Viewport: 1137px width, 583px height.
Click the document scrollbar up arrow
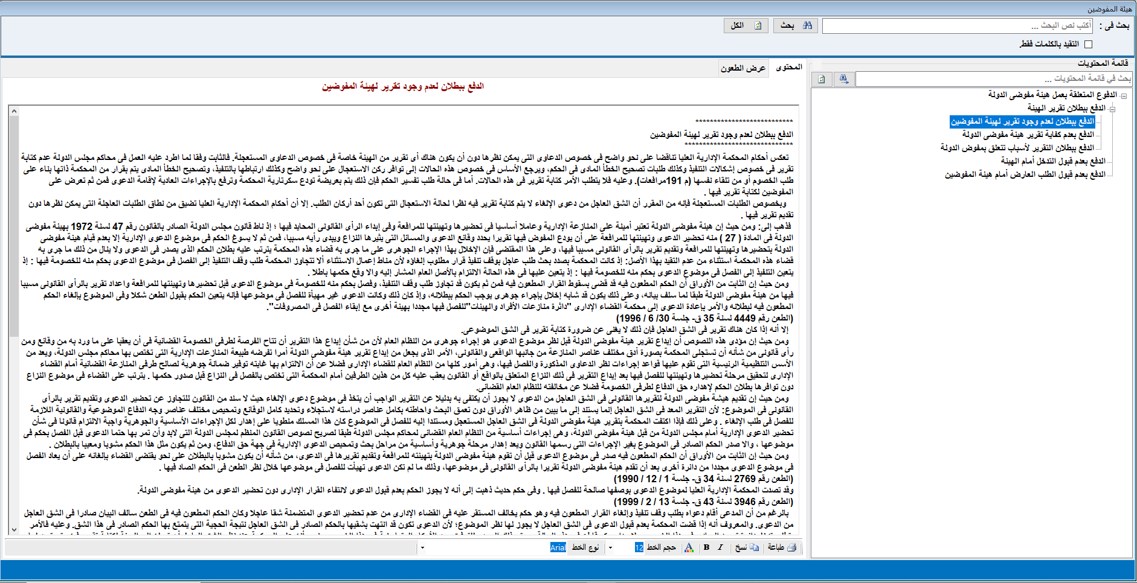(x=14, y=111)
